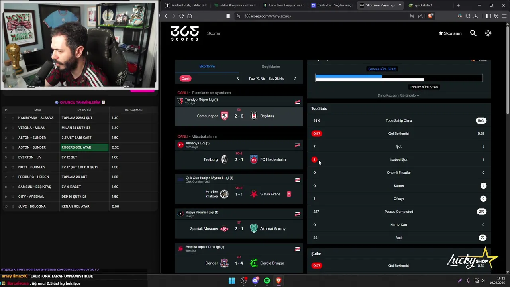Open the Samsunspor vs Beşiktaş match row
Image resolution: width=510 pixels, height=287 pixels.
pyautogui.click(x=239, y=116)
